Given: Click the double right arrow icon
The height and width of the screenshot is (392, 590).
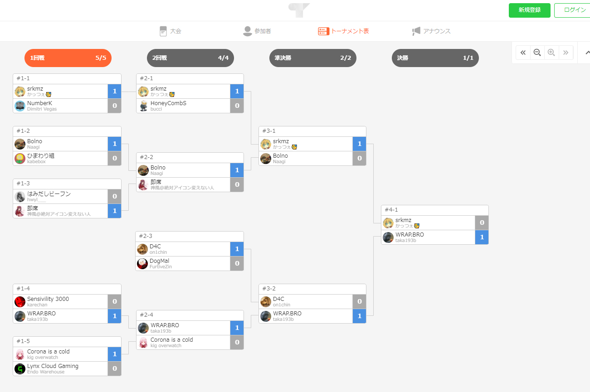Looking at the screenshot, I should coord(566,53).
